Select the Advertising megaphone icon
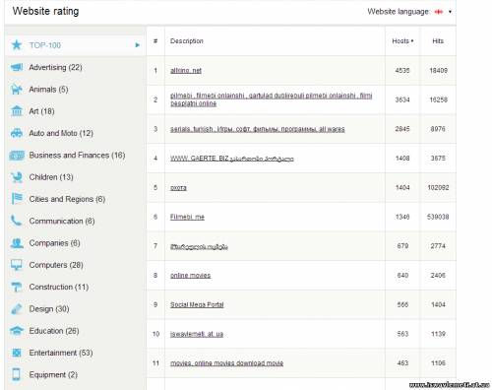Image resolution: width=492 pixels, height=390 pixels. click(17, 67)
